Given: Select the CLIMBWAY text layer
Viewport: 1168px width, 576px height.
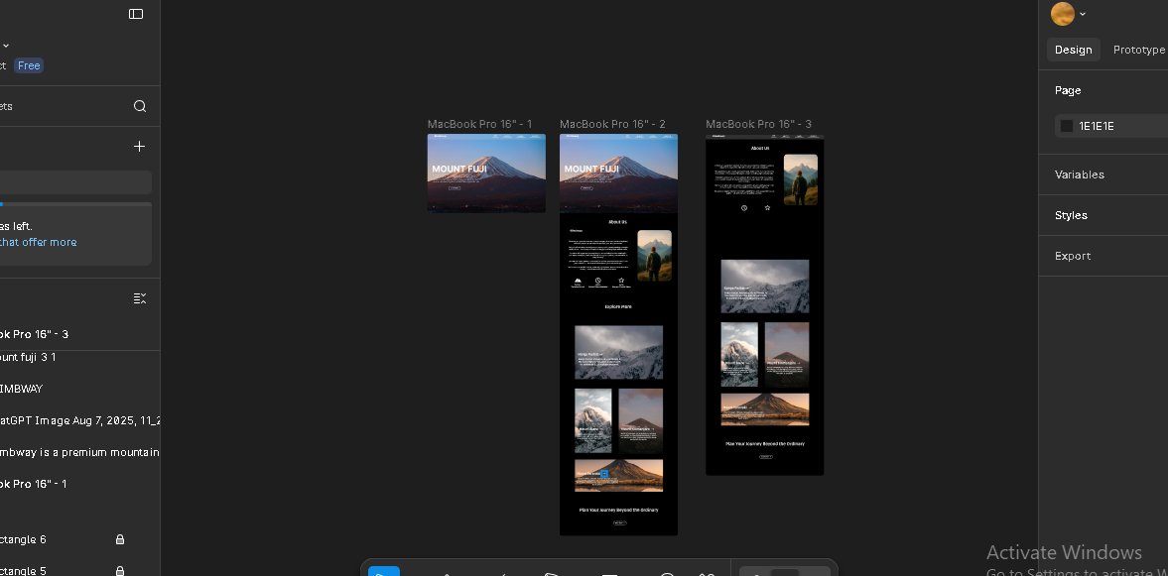Looking at the screenshot, I should pyautogui.click(x=79, y=389).
